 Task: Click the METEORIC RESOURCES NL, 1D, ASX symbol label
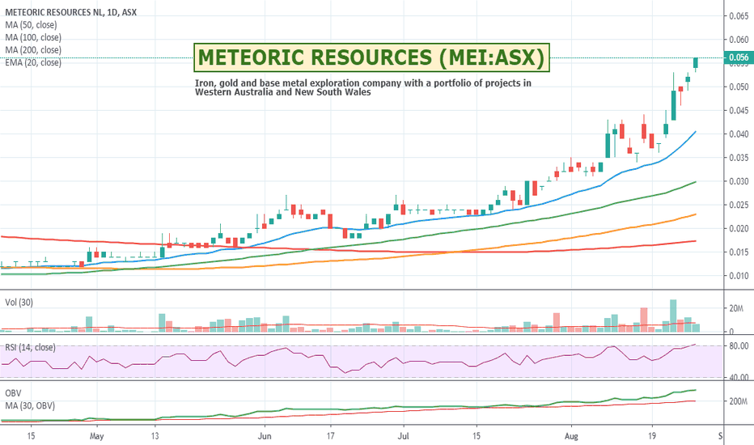pyautogui.click(x=70, y=12)
